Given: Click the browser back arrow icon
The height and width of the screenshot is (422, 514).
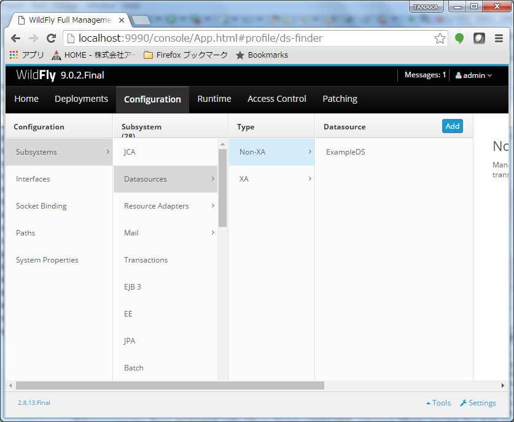Looking at the screenshot, I should (15, 39).
